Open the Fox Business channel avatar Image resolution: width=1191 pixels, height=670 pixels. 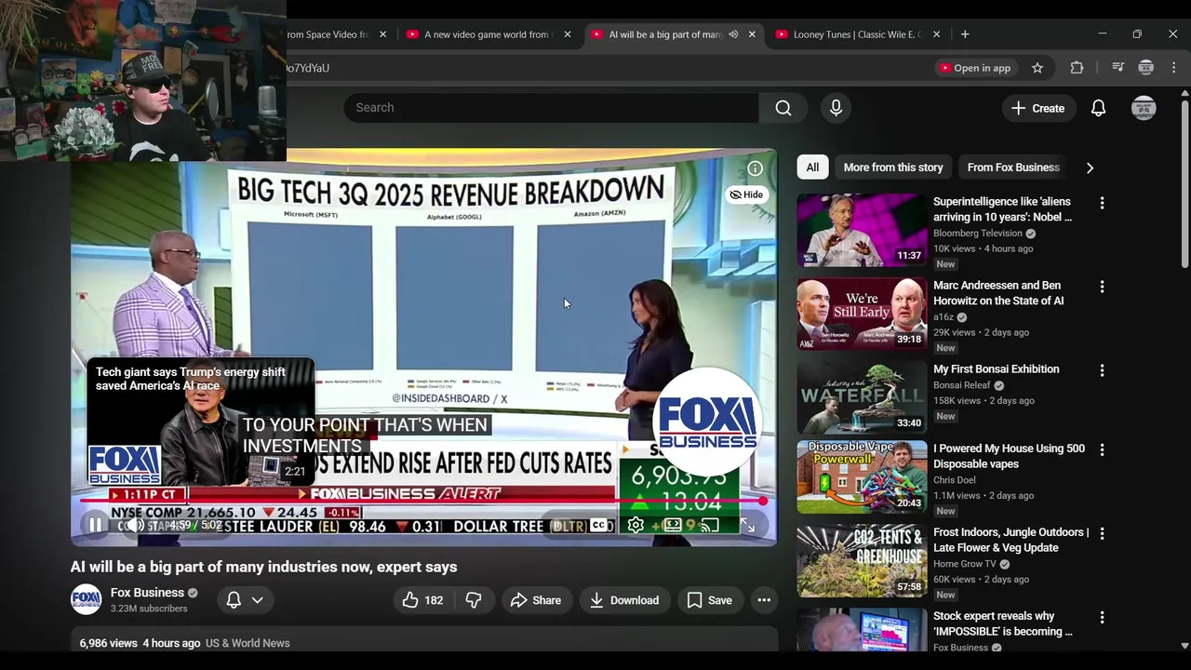(86, 599)
